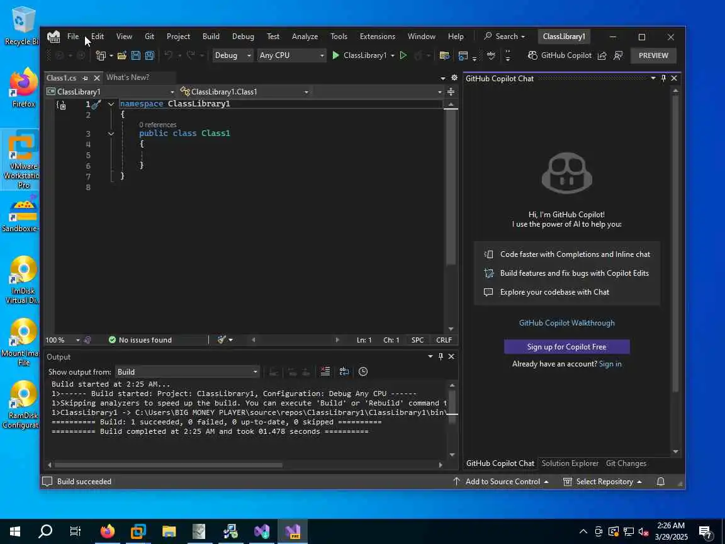Open Firefox from the Windows taskbar

click(x=107, y=531)
